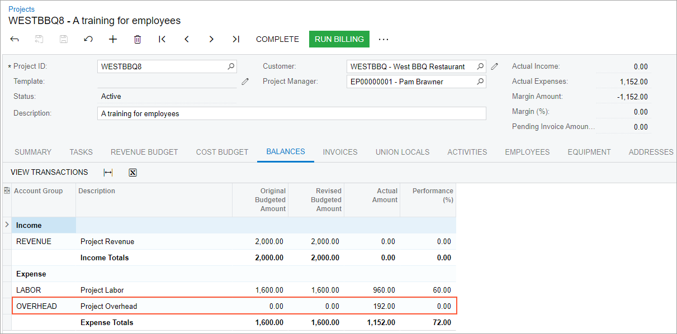Go to first record icon
Image resolution: width=677 pixels, height=334 pixels.
[x=162, y=39]
